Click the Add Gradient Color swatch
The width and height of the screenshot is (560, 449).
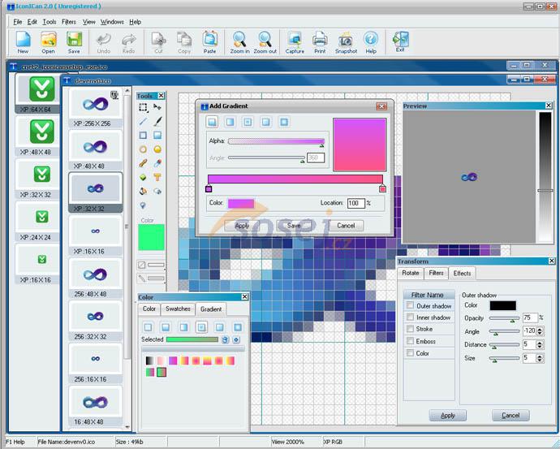point(241,203)
